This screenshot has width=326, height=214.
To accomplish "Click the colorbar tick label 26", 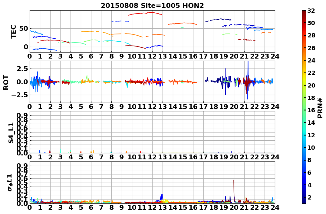I will 311,48.
